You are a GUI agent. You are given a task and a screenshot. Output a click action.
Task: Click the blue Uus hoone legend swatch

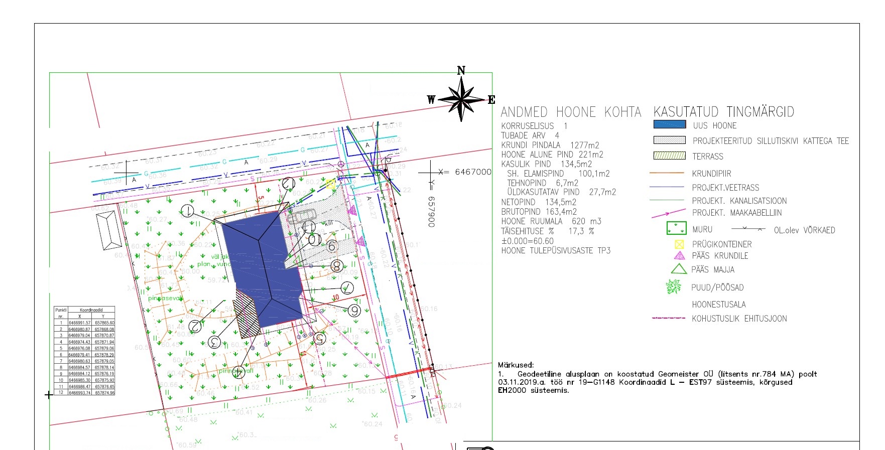coord(669,124)
